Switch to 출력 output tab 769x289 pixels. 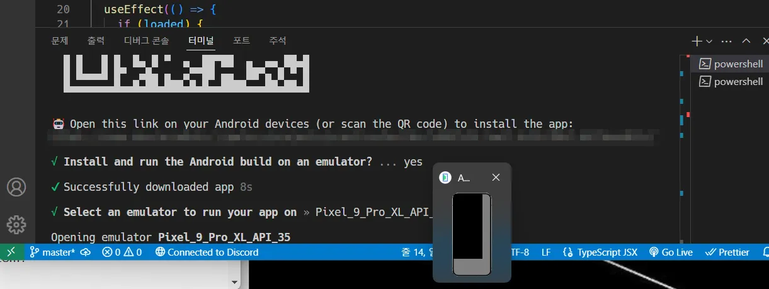[96, 40]
